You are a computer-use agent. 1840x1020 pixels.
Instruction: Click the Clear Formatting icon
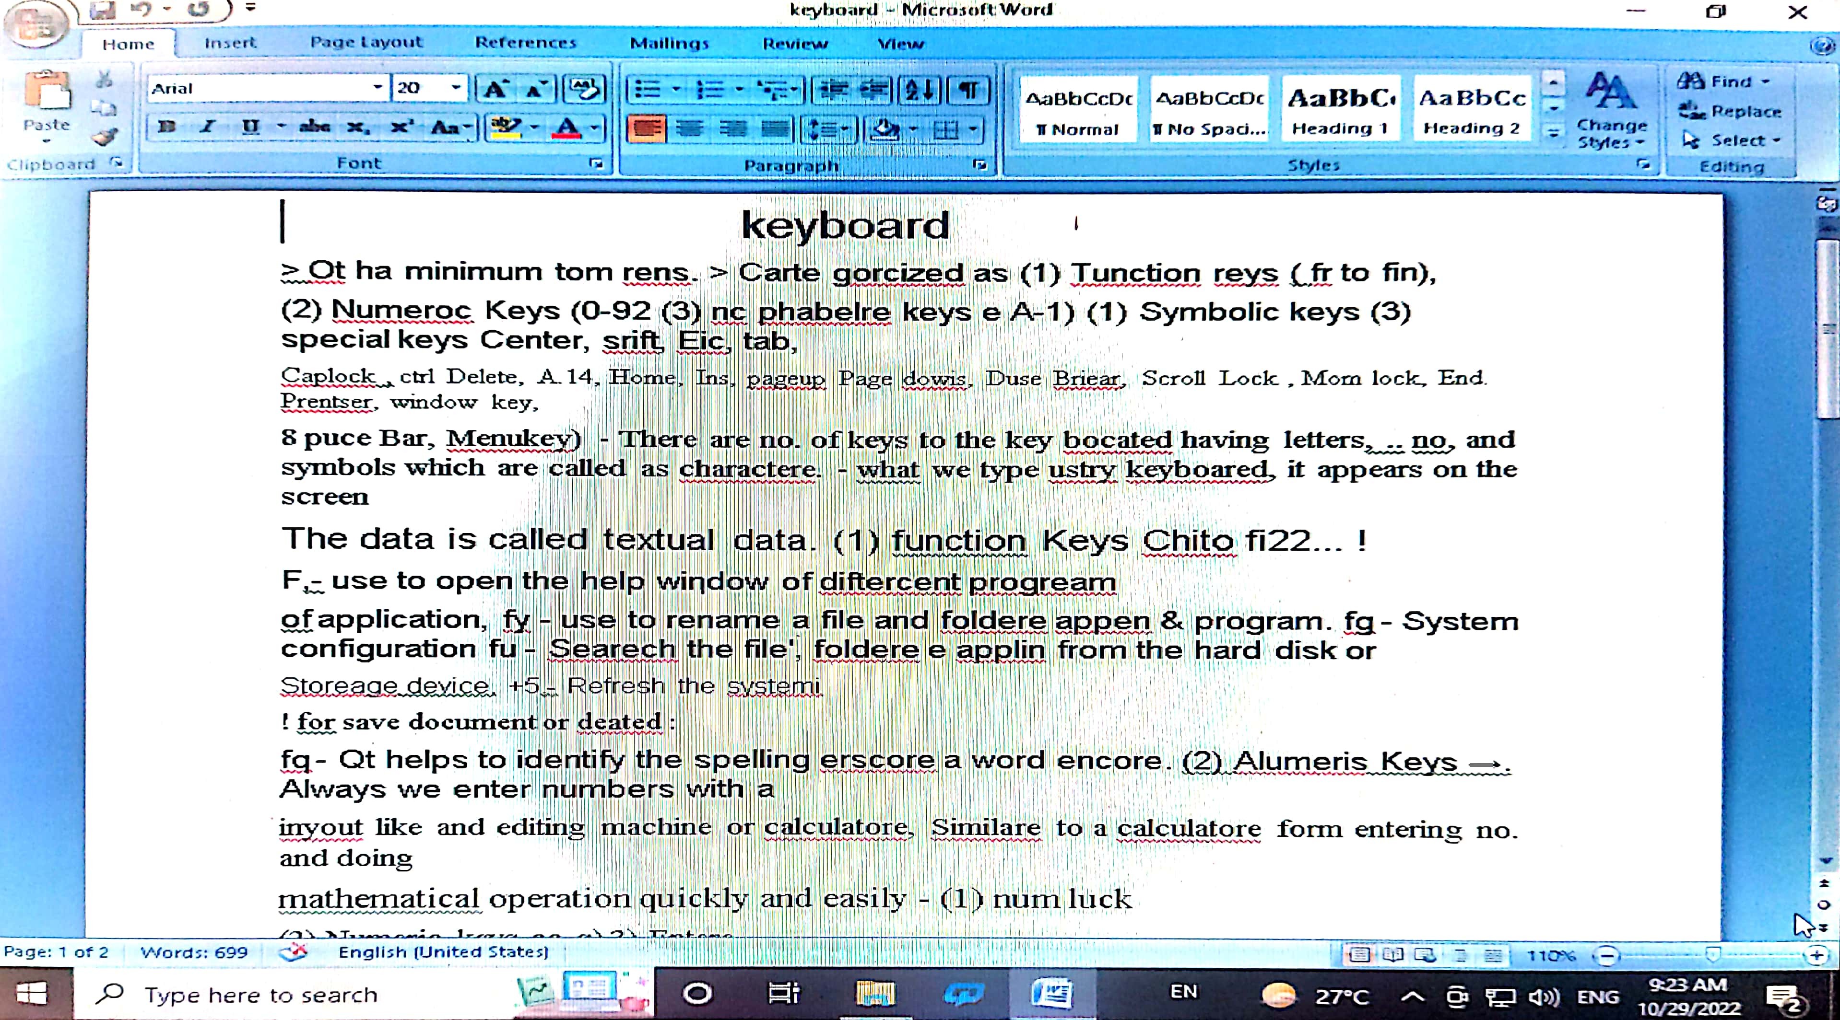[x=584, y=89]
